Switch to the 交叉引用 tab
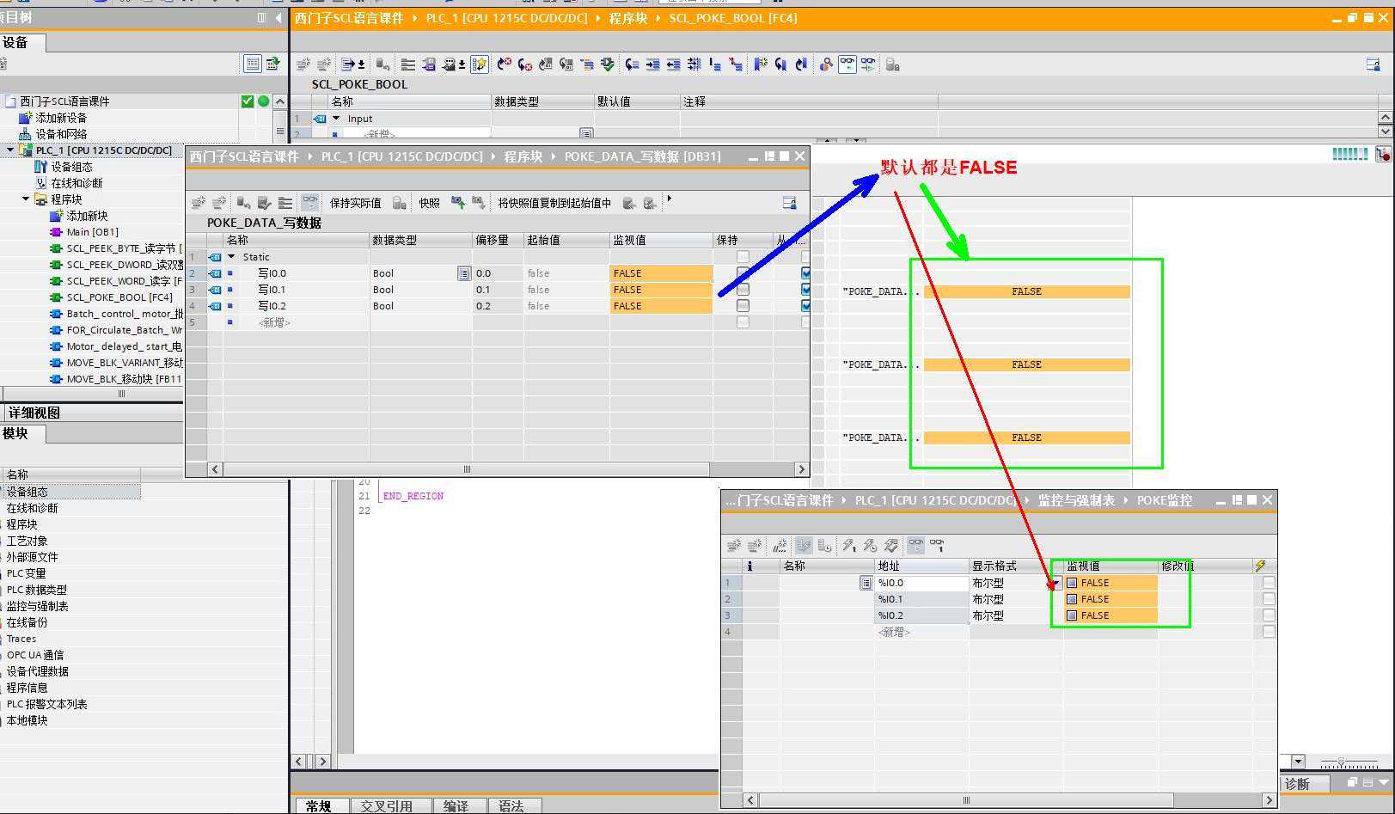This screenshot has height=814, width=1395. (x=386, y=805)
